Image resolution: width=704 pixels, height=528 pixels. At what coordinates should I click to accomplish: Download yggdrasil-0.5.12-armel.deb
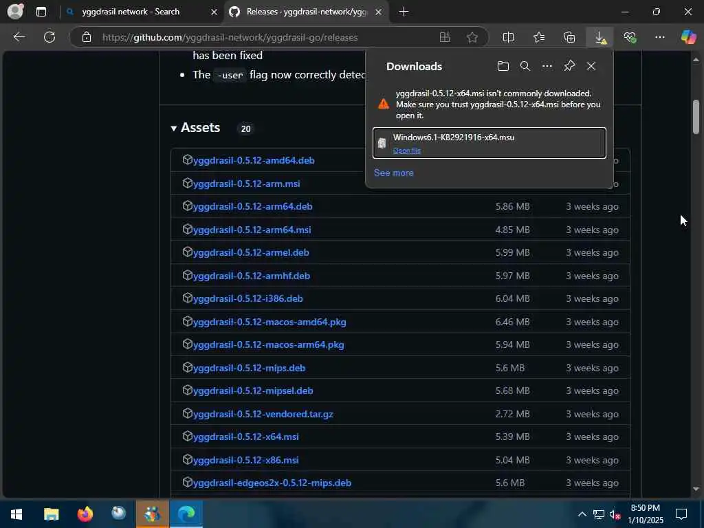click(251, 252)
